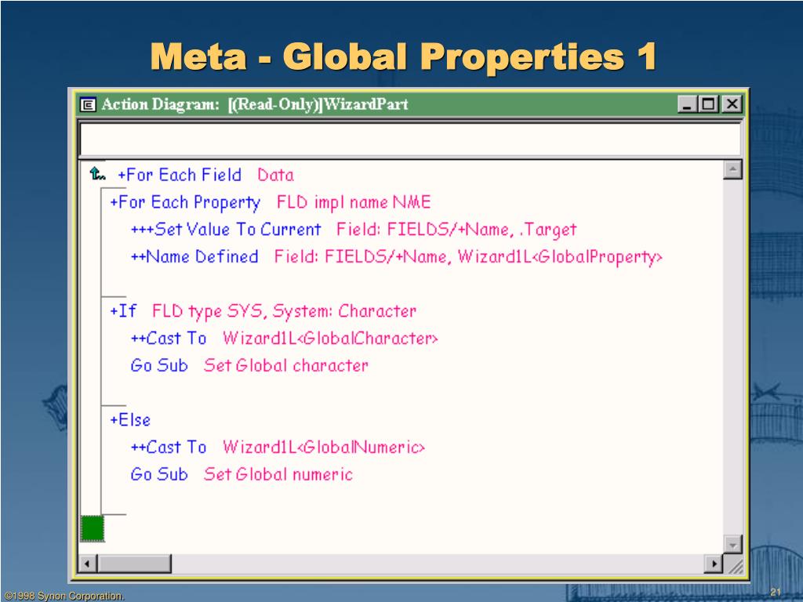This screenshot has width=803, height=602.
Task: Click the empty edit field above the diagram
Action: [409, 138]
